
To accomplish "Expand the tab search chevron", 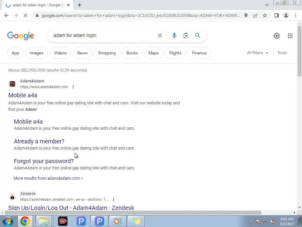I will (x=267, y=5).
